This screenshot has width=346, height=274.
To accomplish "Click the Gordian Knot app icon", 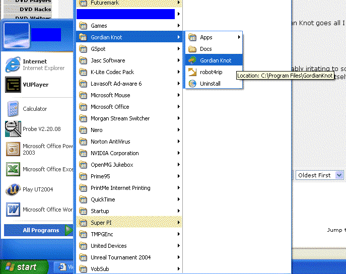I will coord(192,60).
